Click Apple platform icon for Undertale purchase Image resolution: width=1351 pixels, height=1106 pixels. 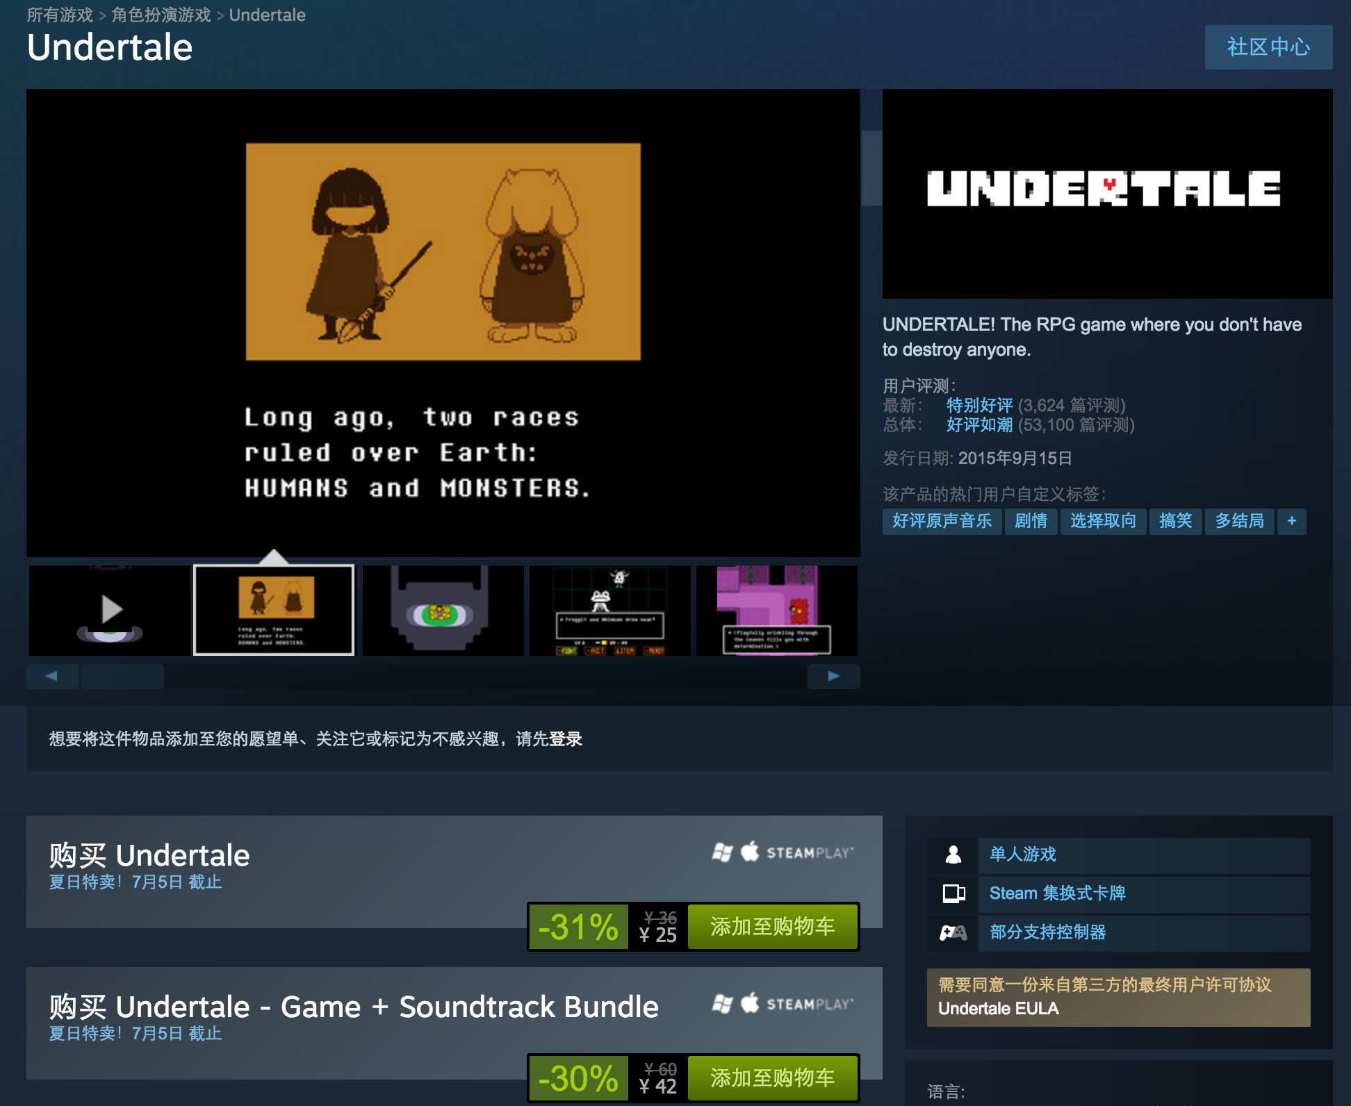[x=749, y=852]
